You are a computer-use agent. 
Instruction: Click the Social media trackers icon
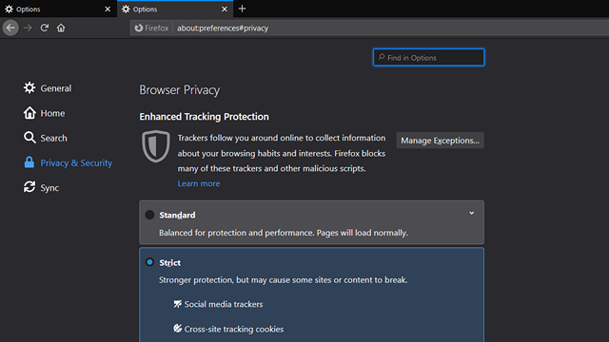point(178,304)
